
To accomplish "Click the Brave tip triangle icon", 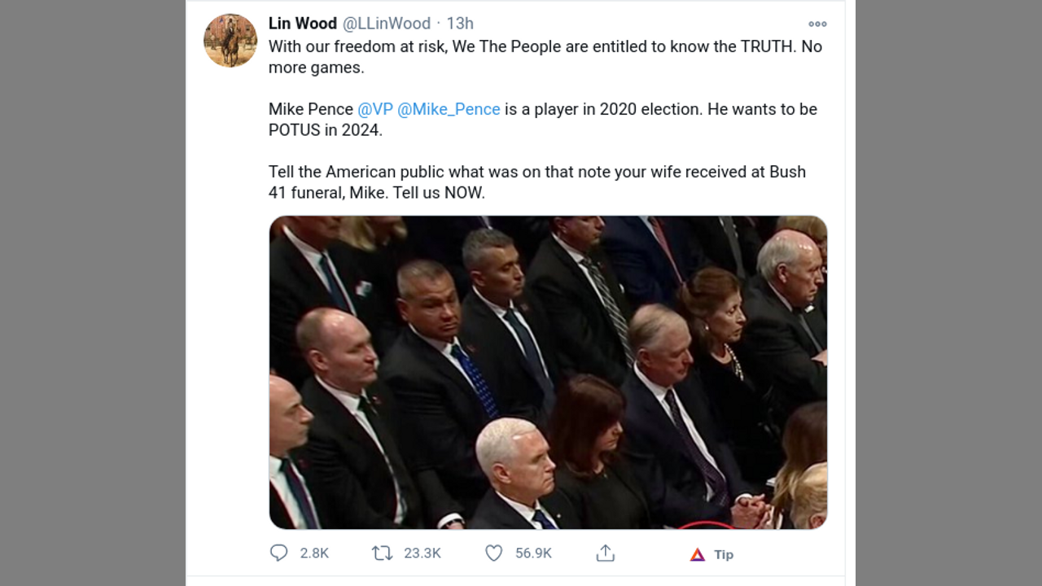I will click(698, 554).
